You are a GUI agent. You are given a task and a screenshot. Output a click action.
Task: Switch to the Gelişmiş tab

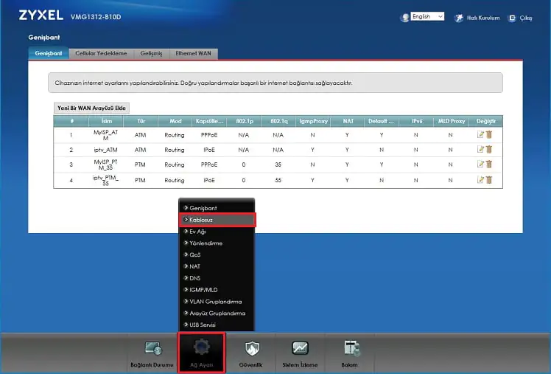click(151, 54)
